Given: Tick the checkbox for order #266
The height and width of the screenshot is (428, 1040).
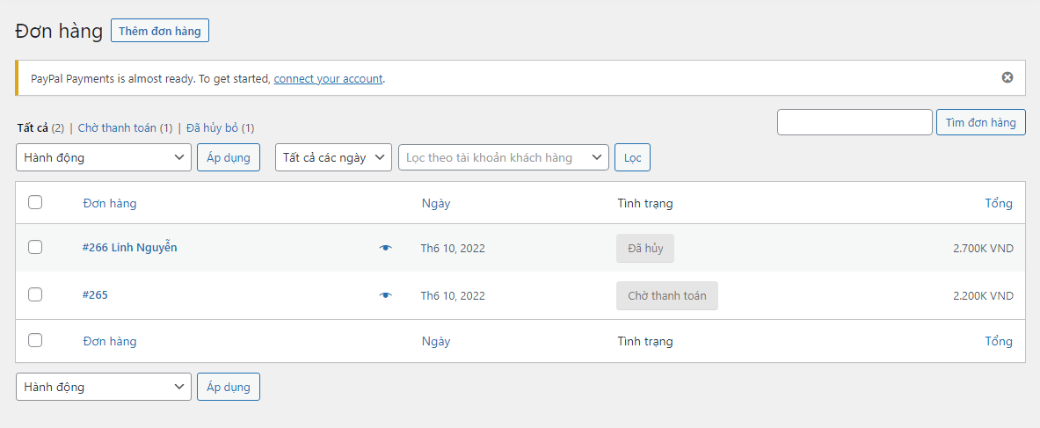Looking at the screenshot, I should pyautogui.click(x=35, y=248).
